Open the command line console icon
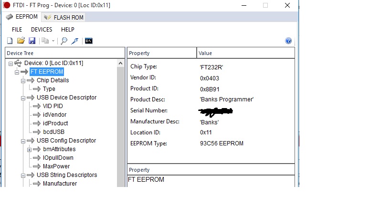 [x=88, y=41]
